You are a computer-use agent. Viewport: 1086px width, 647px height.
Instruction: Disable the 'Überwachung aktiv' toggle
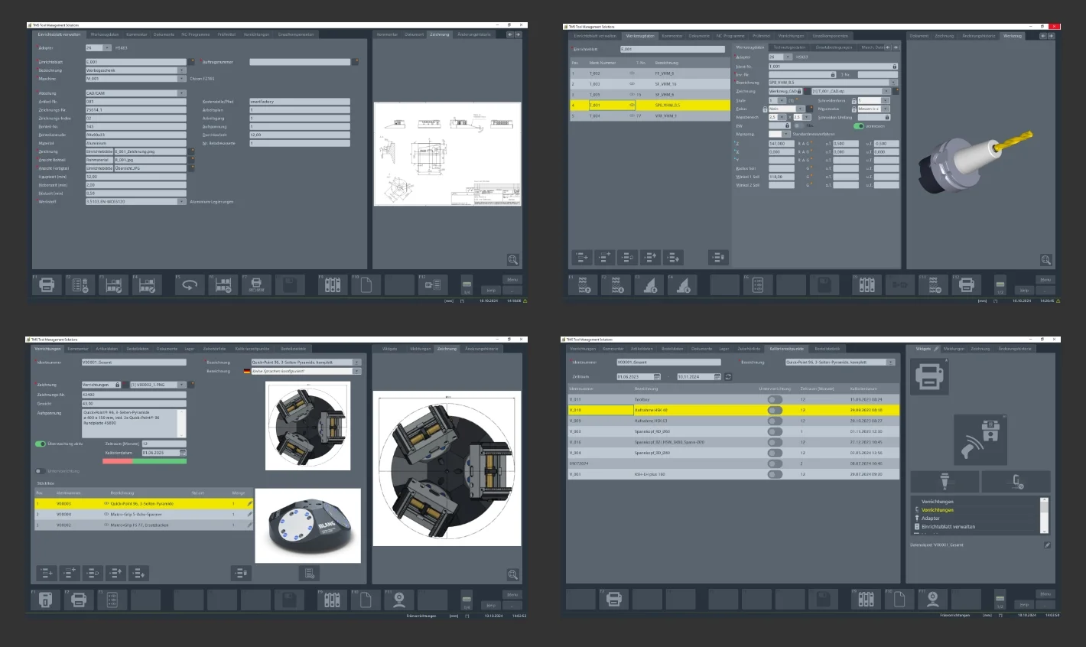pyautogui.click(x=41, y=444)
